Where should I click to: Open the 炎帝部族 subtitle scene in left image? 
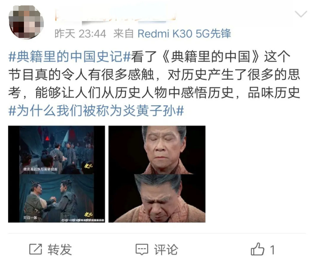pos(56,150)
